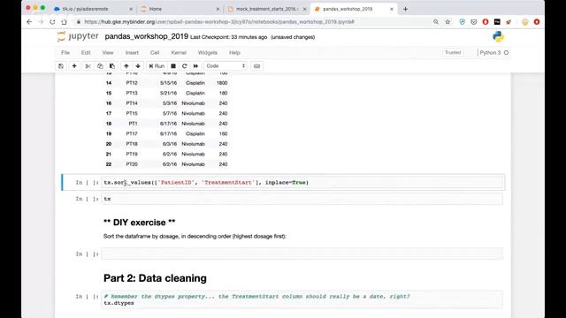The width and height of the screenshot is (566, 318).
Task: Copy selected cells in the notebook toolbar
Action: click(x=100, y=66)
